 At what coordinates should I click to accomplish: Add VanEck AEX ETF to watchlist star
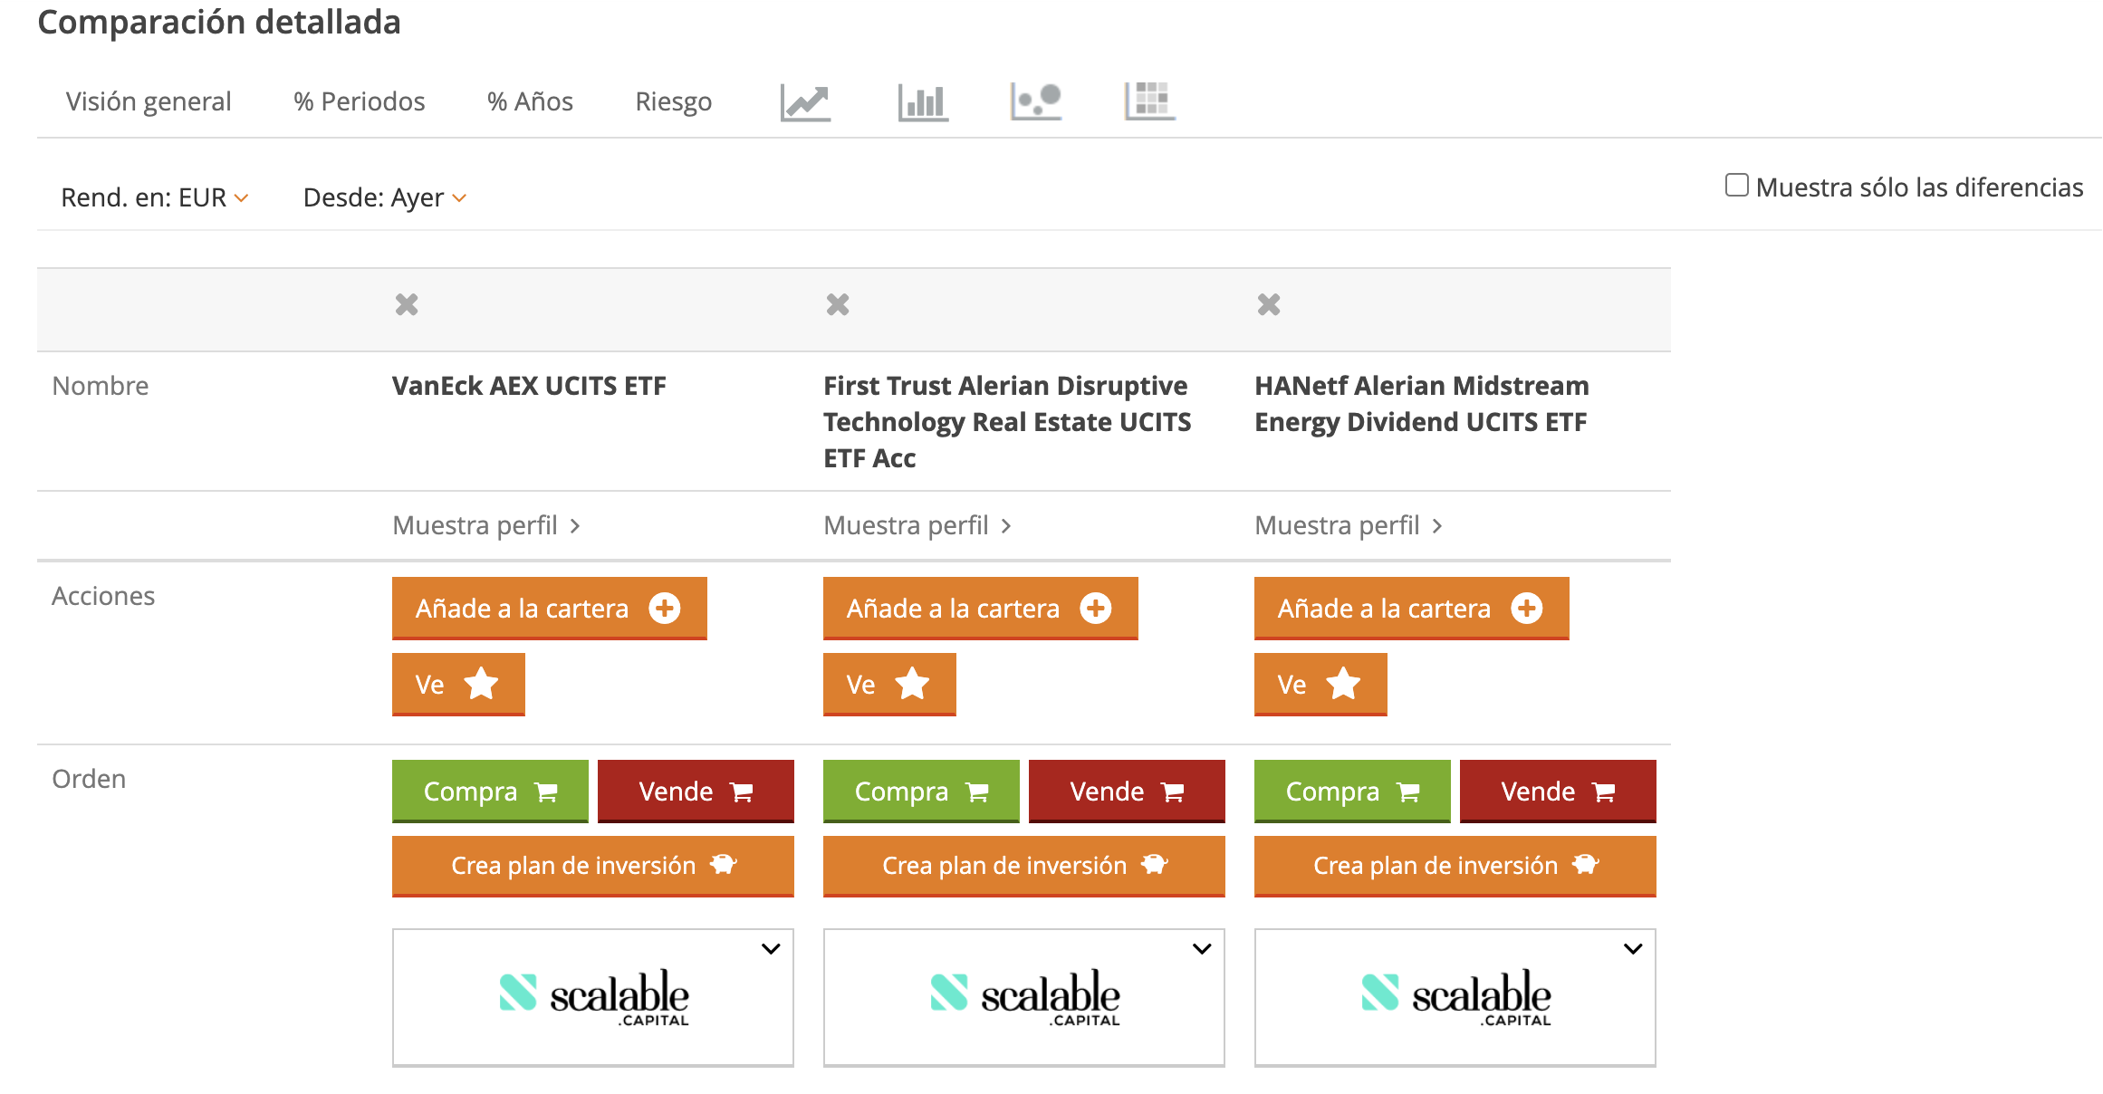458,685
